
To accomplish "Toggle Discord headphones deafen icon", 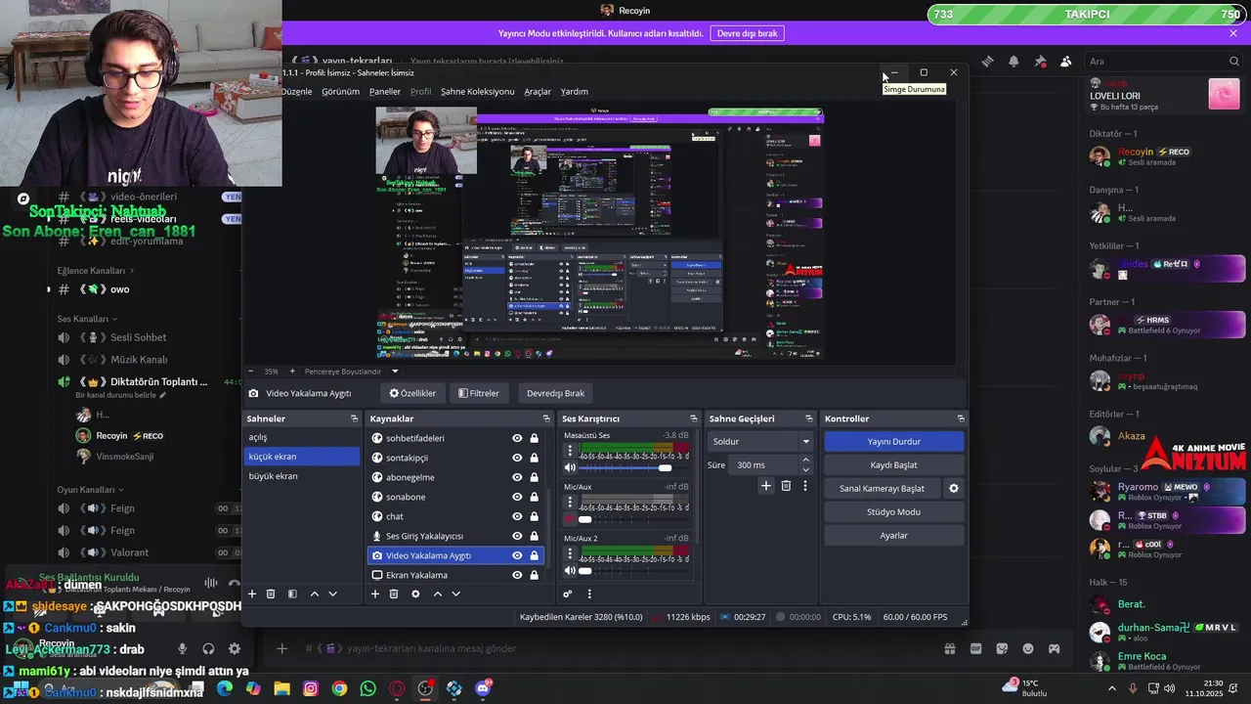I will point(208,648).
